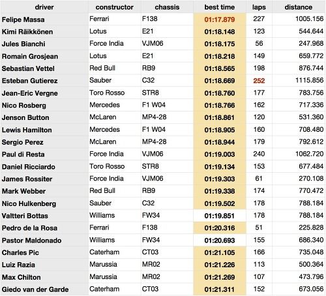Select the red 252 laps cell
This screenshot has width=326, height=296.
pyautogui.click(x=259, y=81)
